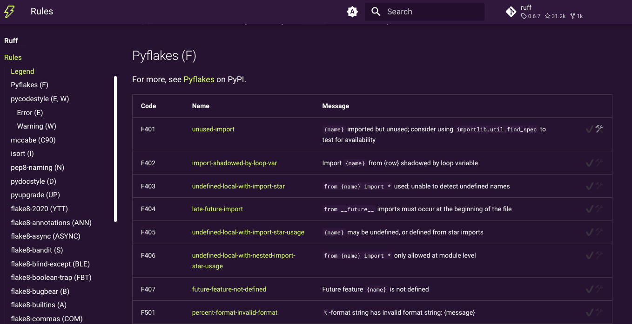Follow the Pyflakes link to PyPI
Screen dimensions: 632x324
coord(199,79)
